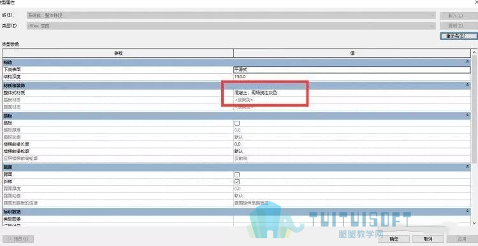The image size is (478, 246).
Task: Click the 重命名(R) rename button
Action: [459, 36]
